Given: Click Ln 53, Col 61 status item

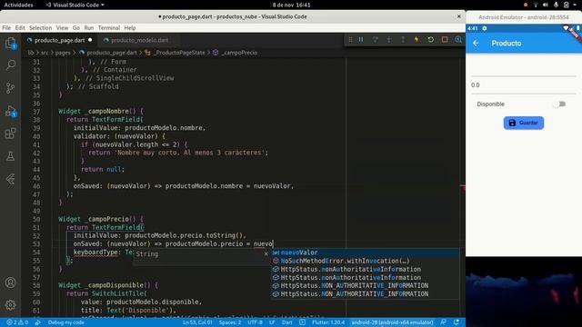Looking at the screenshot, I should tap(197, 322).
